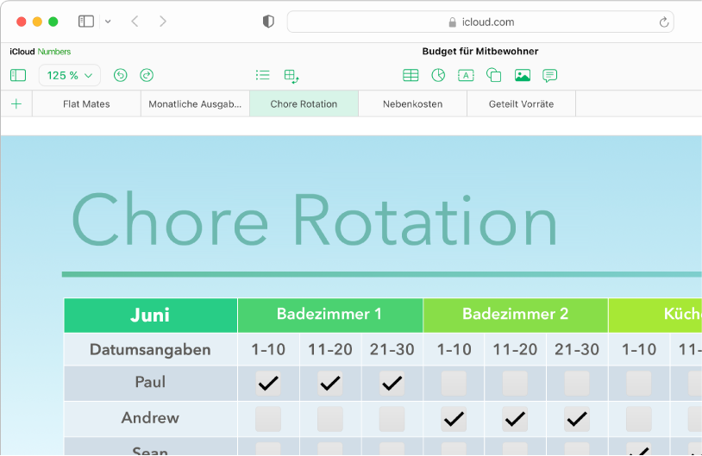Select the Budget für Mitbewohner document title
This screenshot has height=456, width=702.
pyautogui.click(x=480, y=51)
